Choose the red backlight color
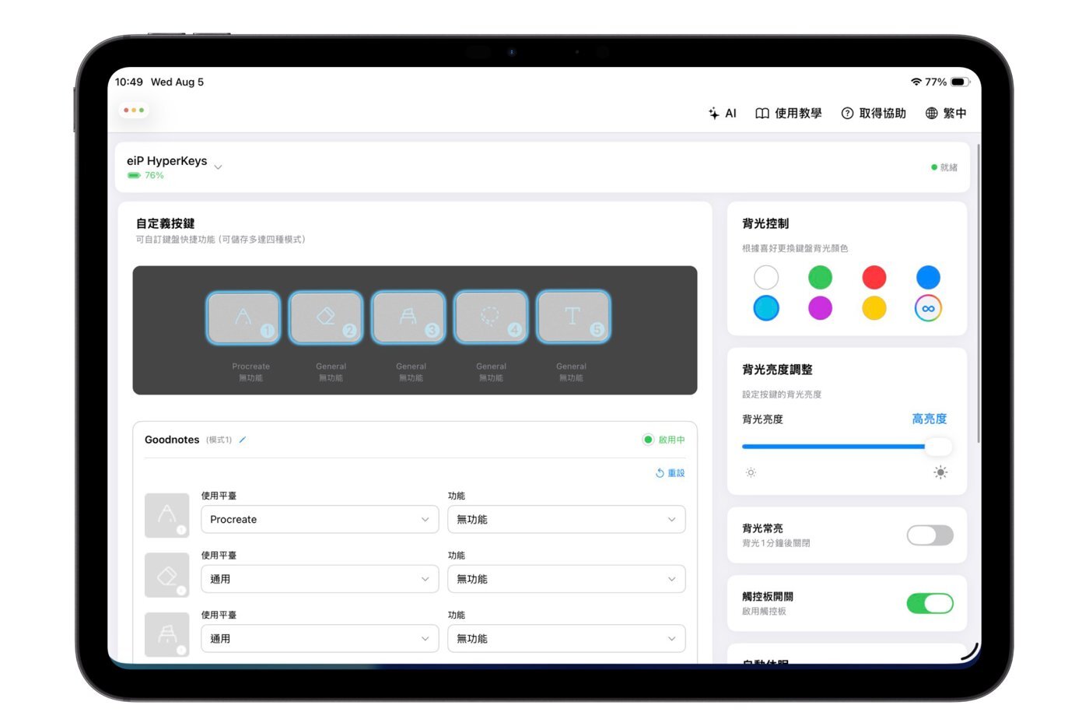This screenshot has height=726, width=1089. 874,277
